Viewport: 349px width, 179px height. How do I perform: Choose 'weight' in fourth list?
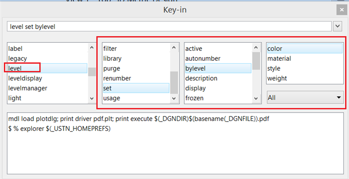pyautogui.click(x=305, y=78)
